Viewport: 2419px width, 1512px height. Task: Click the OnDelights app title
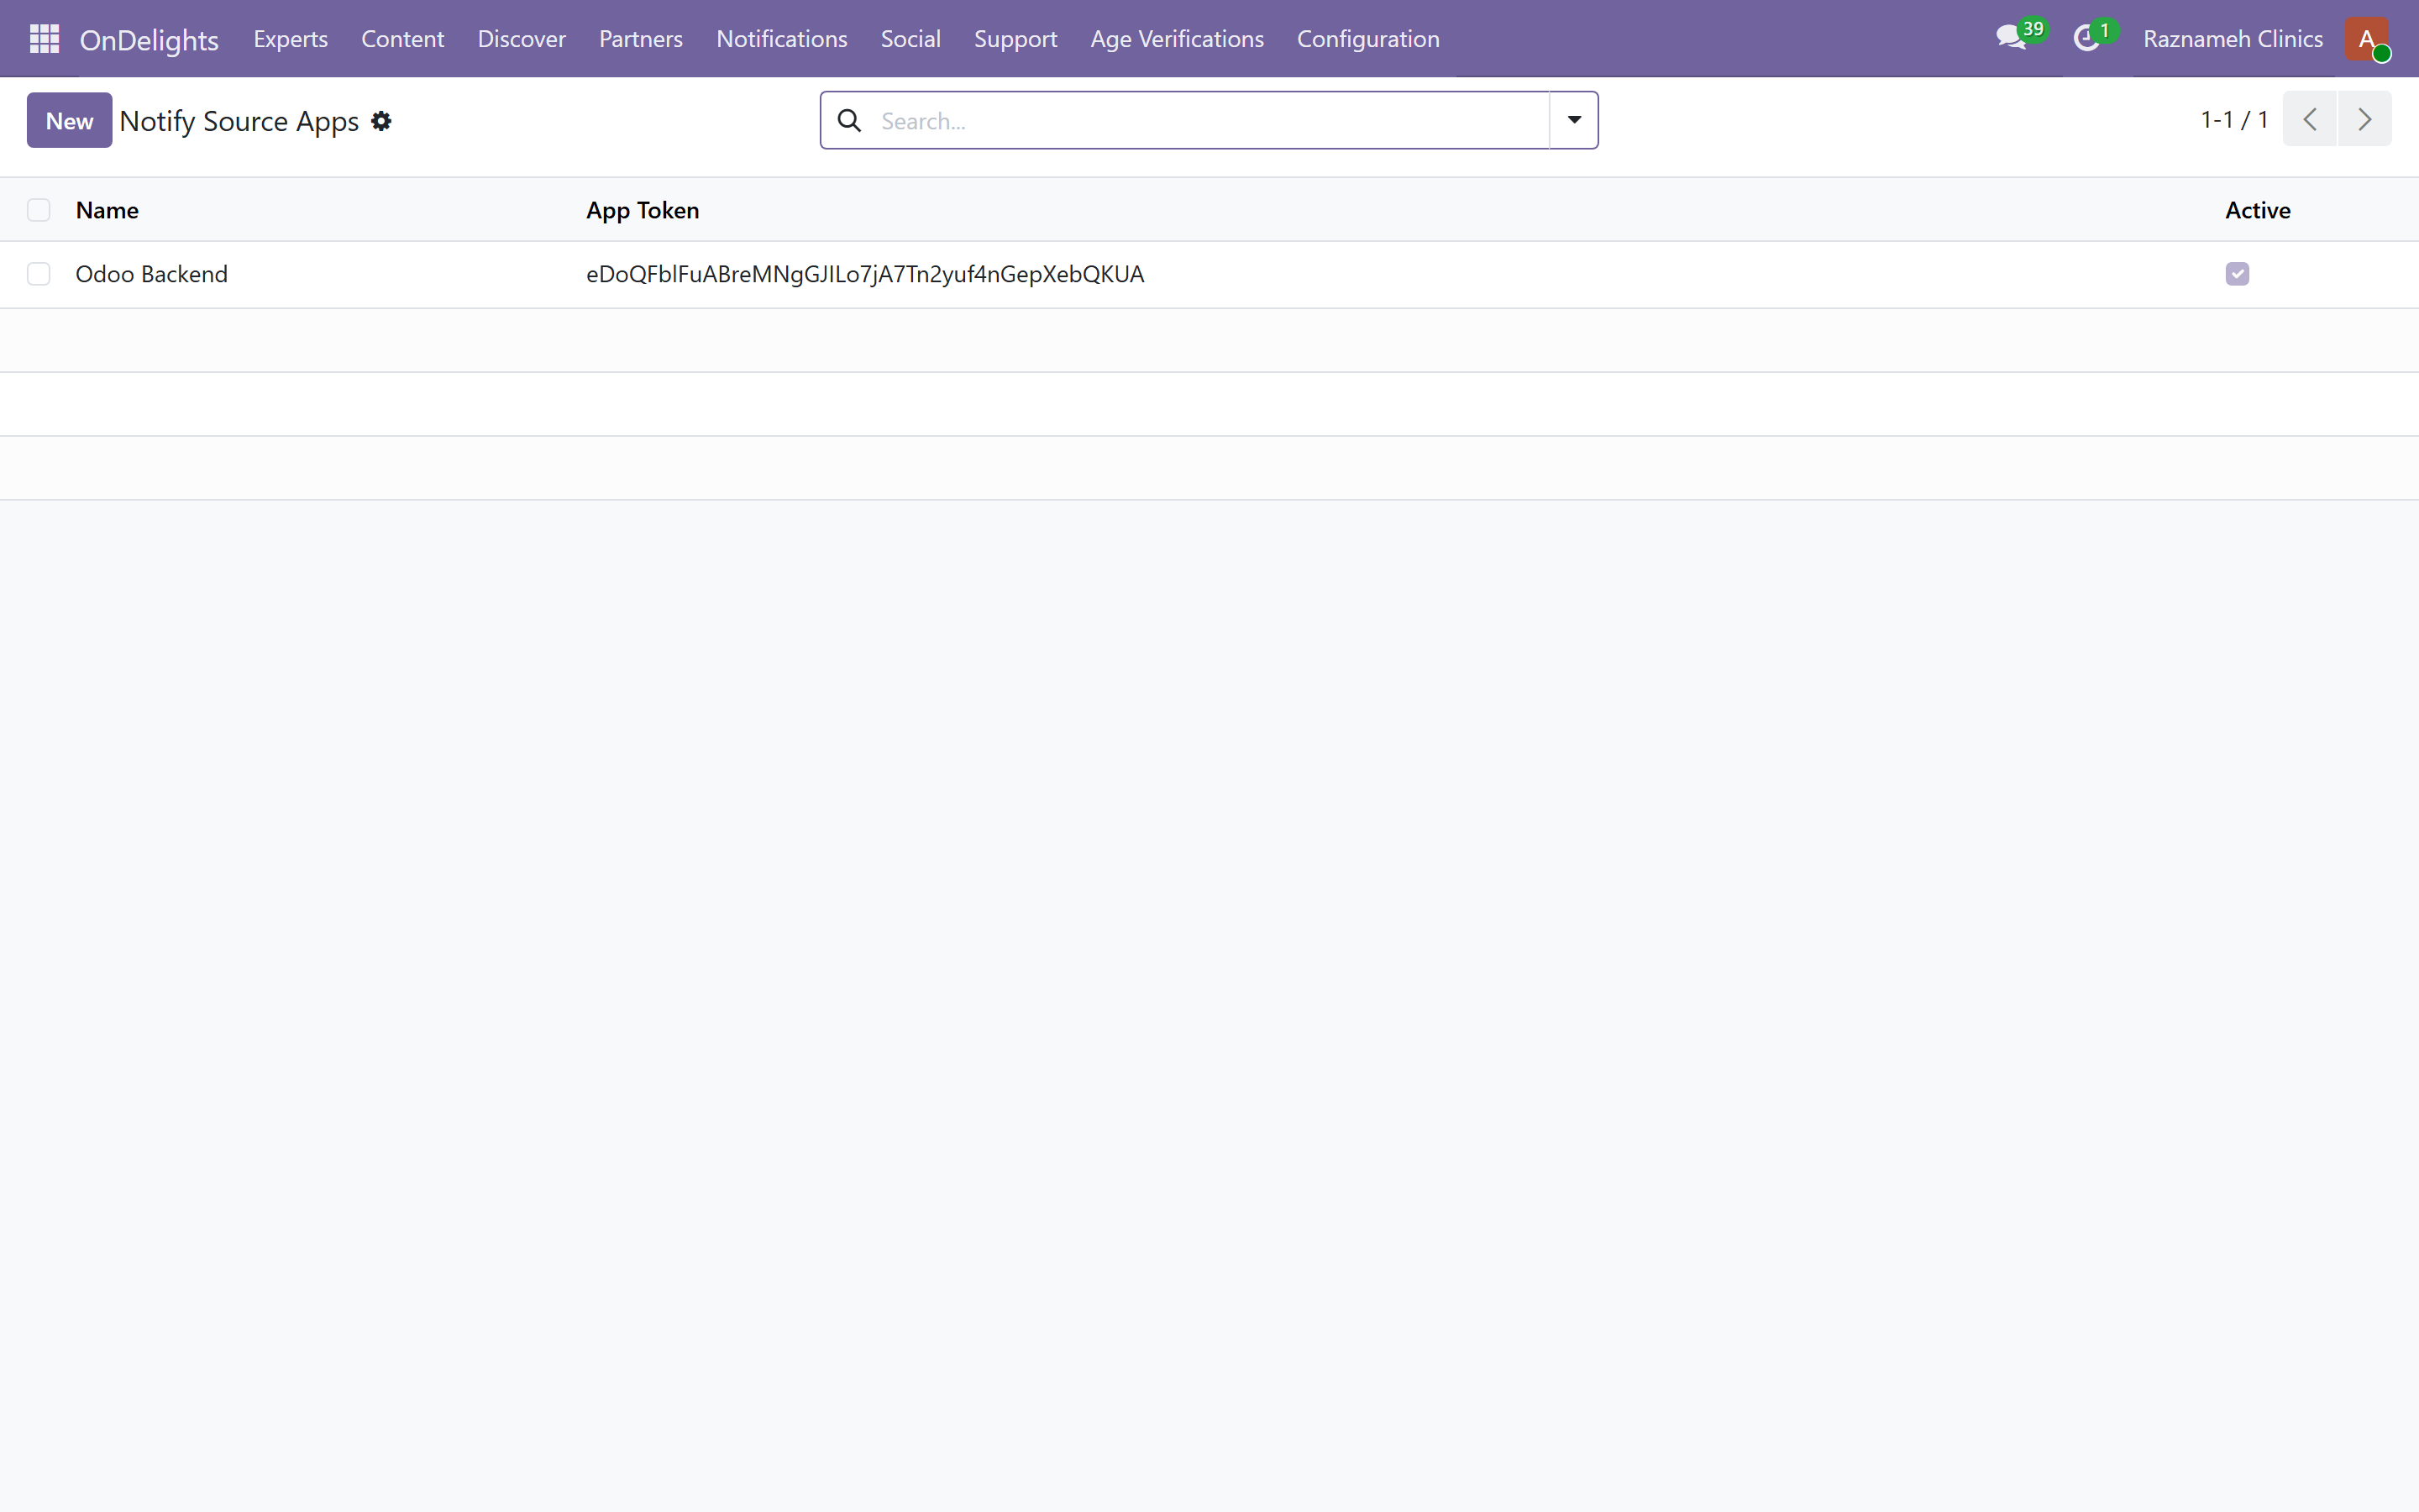click(x=149, y=39)
